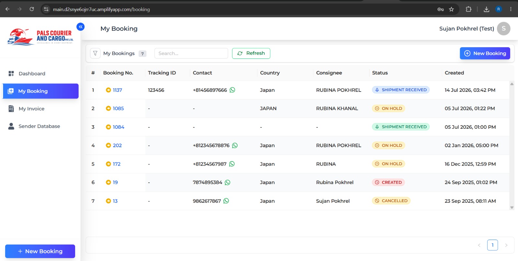Collapse the sidebar with double-chevron button
518x261 pixels.
tap(81, 27)
